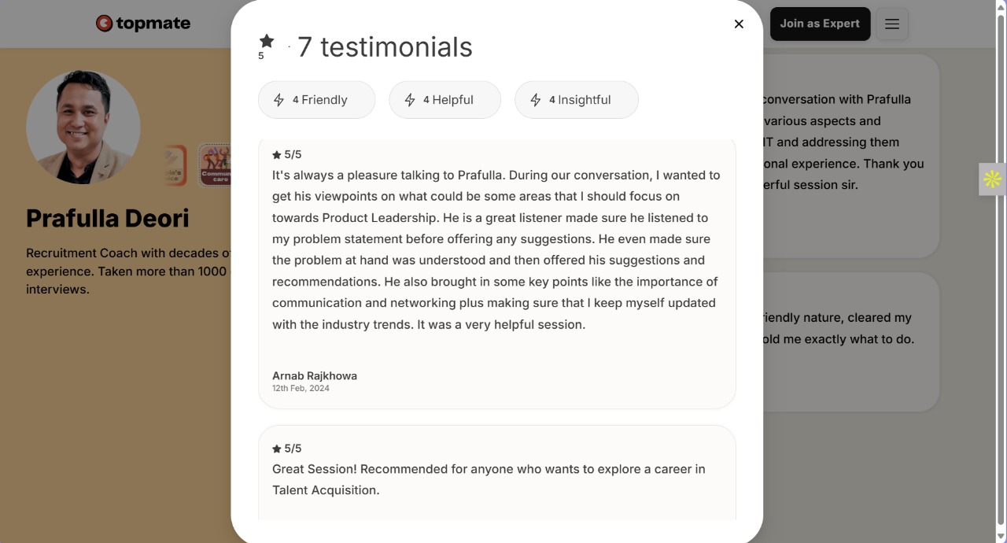Click the Join as Expert button
This screenshot has height=543, width=1007.
(820, 24)
